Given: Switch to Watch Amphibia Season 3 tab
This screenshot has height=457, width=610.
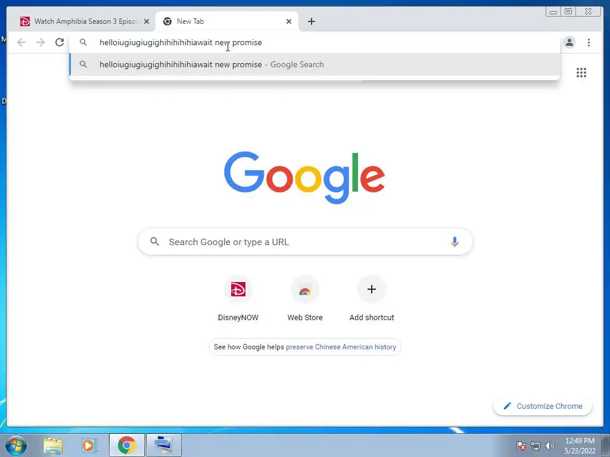Looking at the screenshot, I should (81, 21).
